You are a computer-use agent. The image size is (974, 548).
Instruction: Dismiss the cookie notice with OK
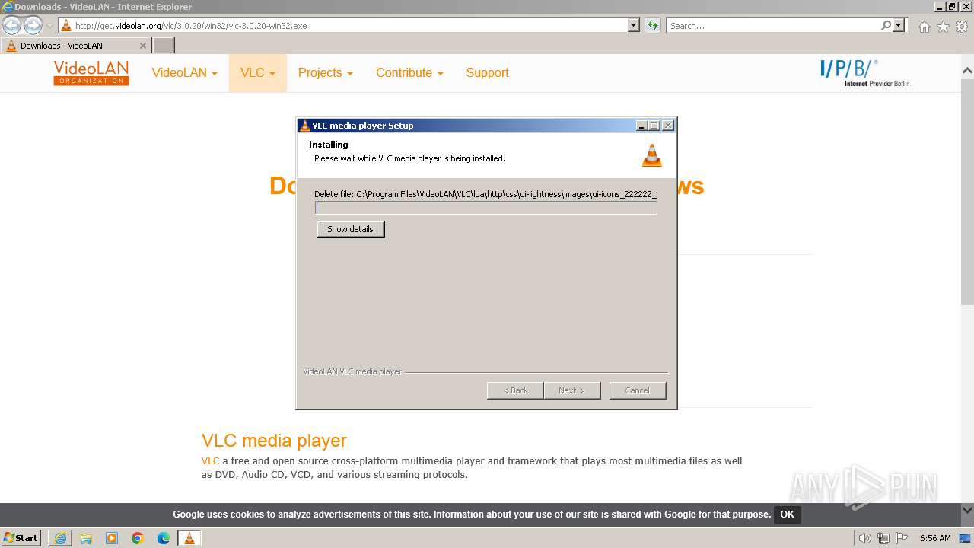[787, 515]
